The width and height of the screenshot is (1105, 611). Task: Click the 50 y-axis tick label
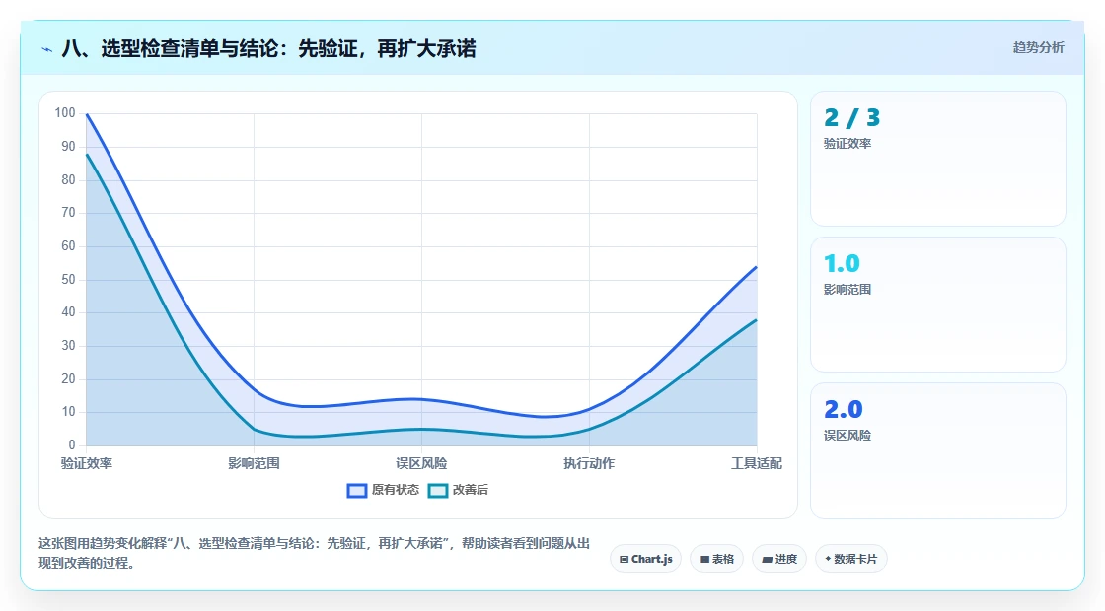point(68,280)
